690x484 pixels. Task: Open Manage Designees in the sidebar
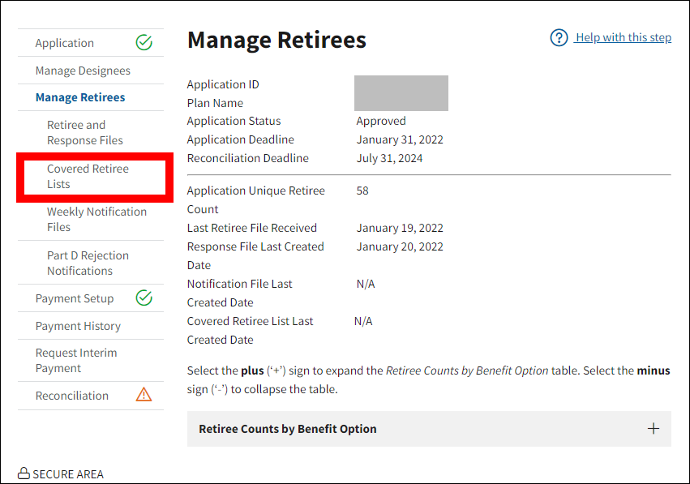pyautogui.click(x=82, y=71)
